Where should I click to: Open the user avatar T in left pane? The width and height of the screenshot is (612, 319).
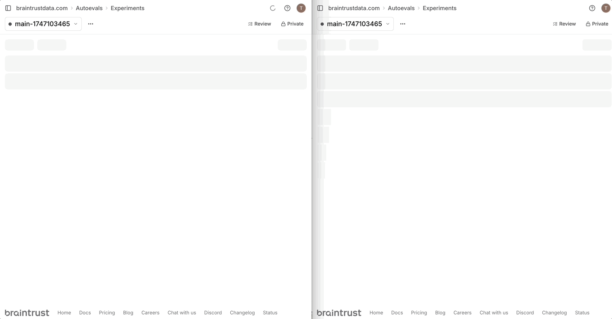pyautogui.click(x=301, y=8)
